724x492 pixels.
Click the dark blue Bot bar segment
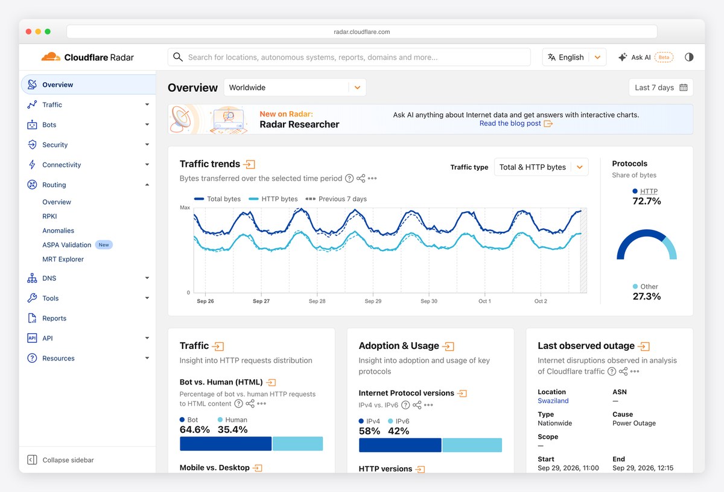226,444
